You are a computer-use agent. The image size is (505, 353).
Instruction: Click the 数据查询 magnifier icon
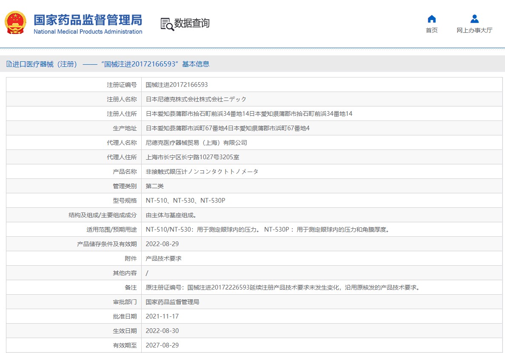tap(165, 23)
